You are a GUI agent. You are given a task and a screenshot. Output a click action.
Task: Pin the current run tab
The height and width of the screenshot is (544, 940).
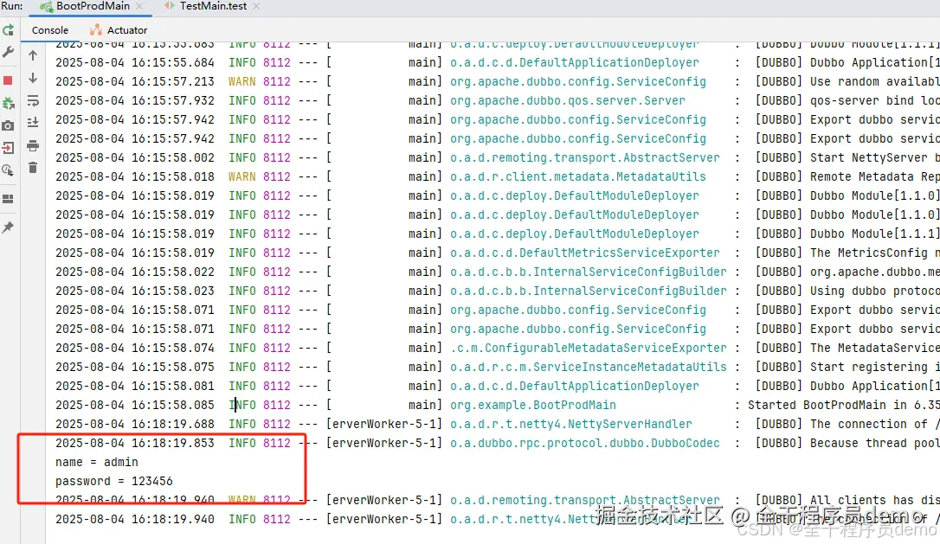(8, 227)
